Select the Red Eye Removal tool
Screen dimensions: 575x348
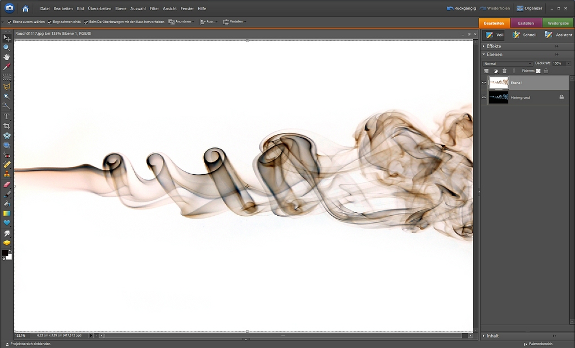click(7, 156)
